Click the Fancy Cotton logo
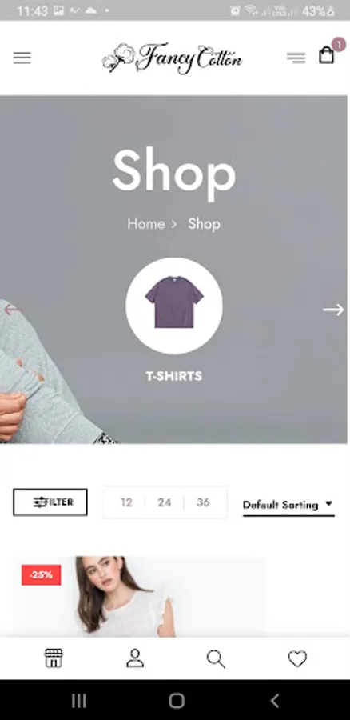 point(172,58)
